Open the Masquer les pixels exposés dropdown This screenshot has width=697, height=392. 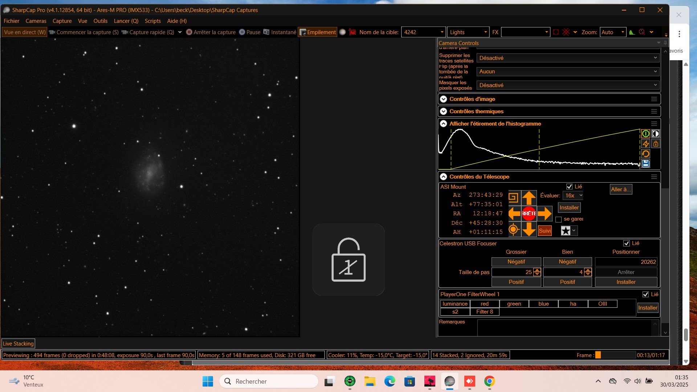coord(568,85)
